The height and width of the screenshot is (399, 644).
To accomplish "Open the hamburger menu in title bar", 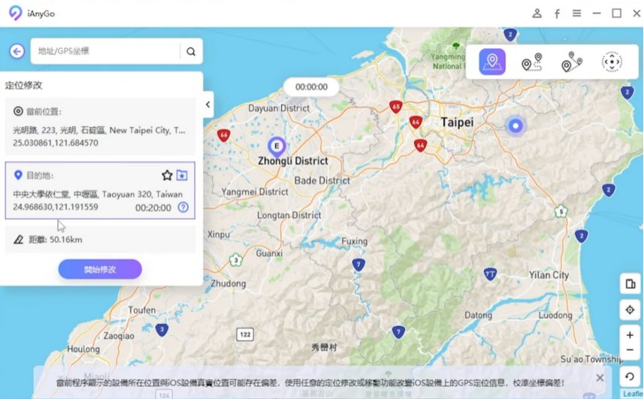I will 576,14.
